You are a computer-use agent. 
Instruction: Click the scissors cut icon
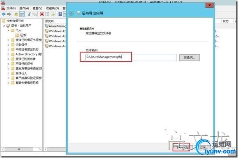pyautogui.click(x=29, y=14)
